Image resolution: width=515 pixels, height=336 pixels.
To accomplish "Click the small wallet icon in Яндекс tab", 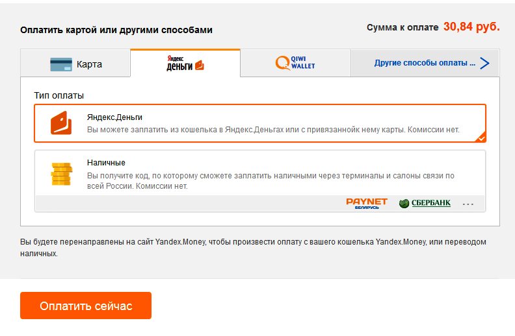I will [x=200, y=65].
